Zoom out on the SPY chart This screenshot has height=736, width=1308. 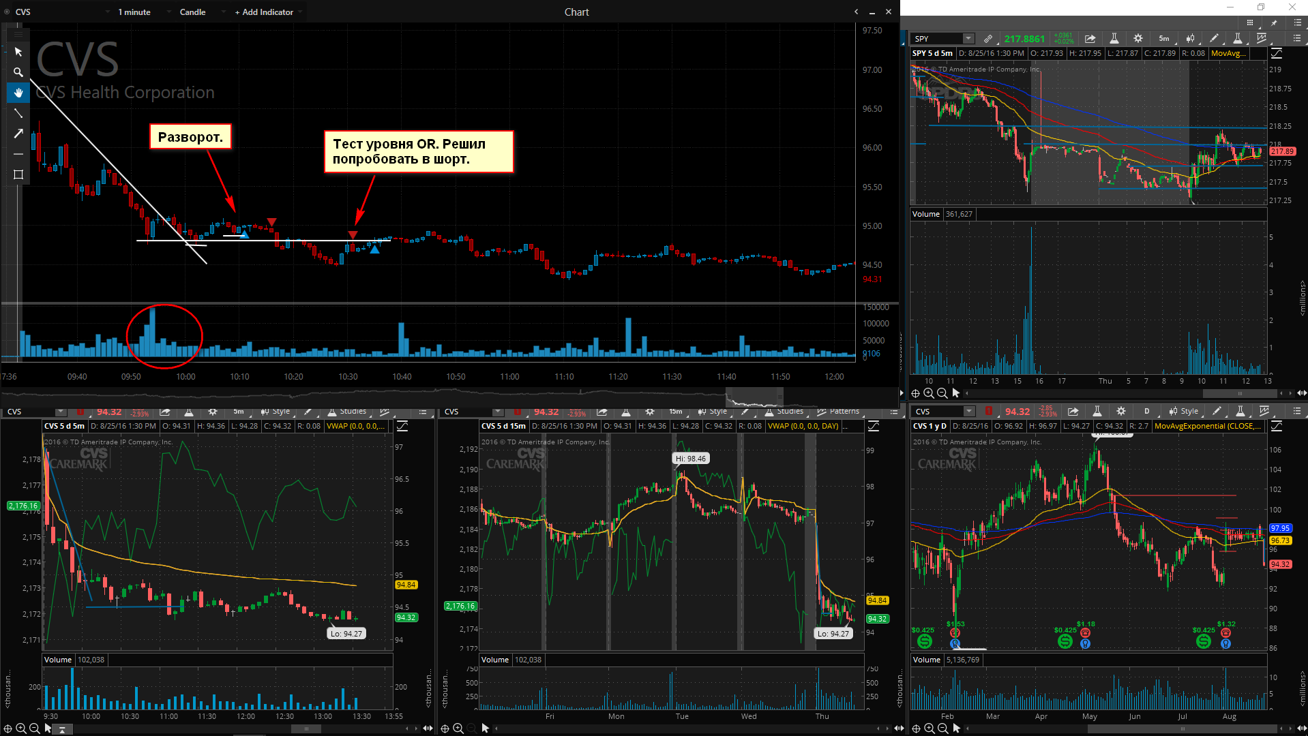tap(942, 393)
